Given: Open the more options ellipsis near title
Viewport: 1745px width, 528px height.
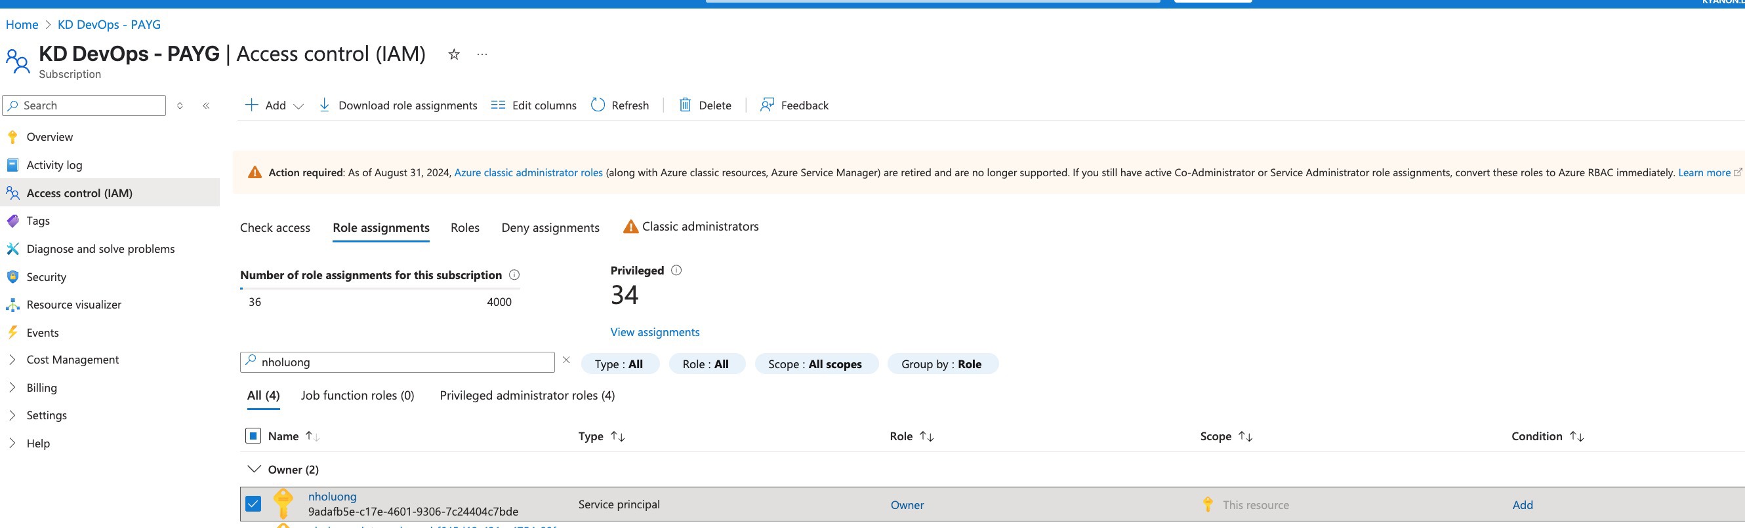Looking at the screenshot, I should point(482,54).
